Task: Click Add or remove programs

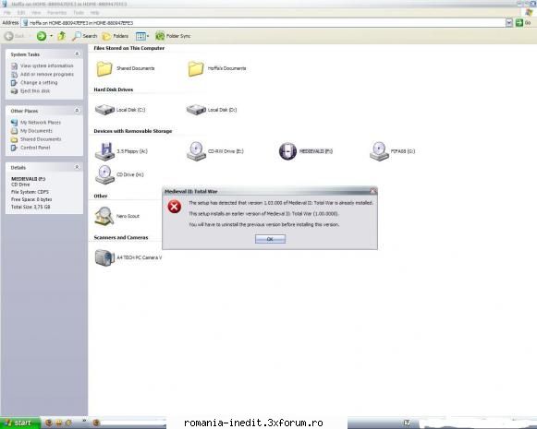Action: pyautogui.click(x=47, y=74)
